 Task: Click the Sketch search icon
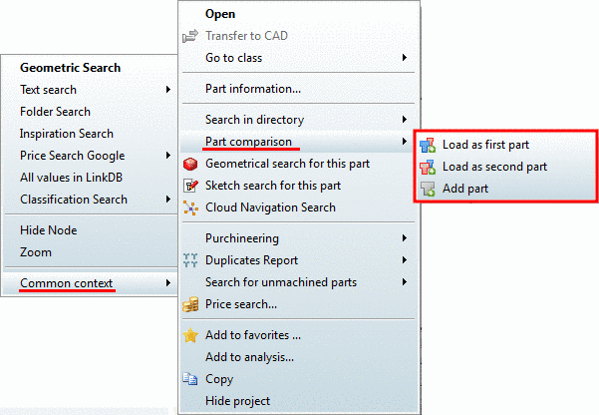point(191,186)
